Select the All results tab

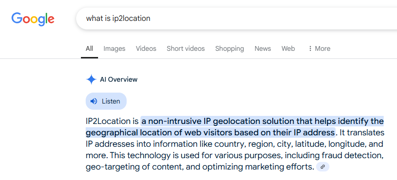(x=89, y=48)
